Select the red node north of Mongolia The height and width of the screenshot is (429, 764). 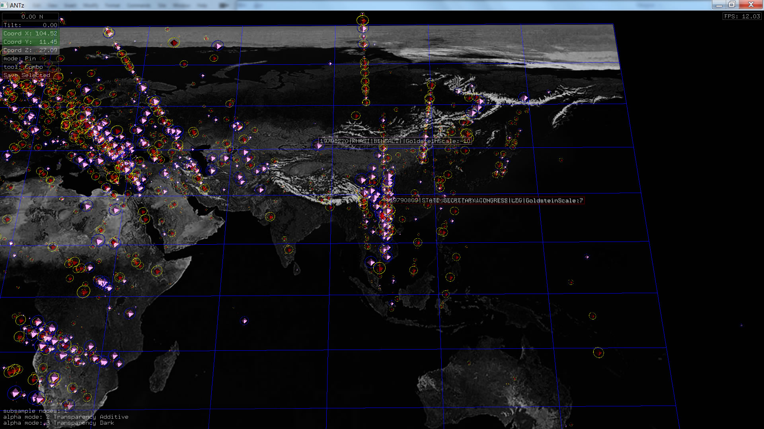click(356, 116)
